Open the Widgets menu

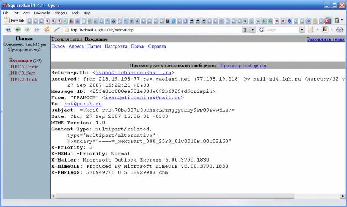tap(61, 13)
